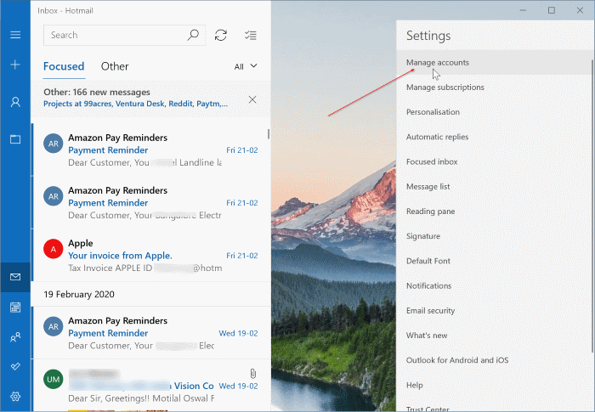Click the search magnifier icon

coord(193,35)
